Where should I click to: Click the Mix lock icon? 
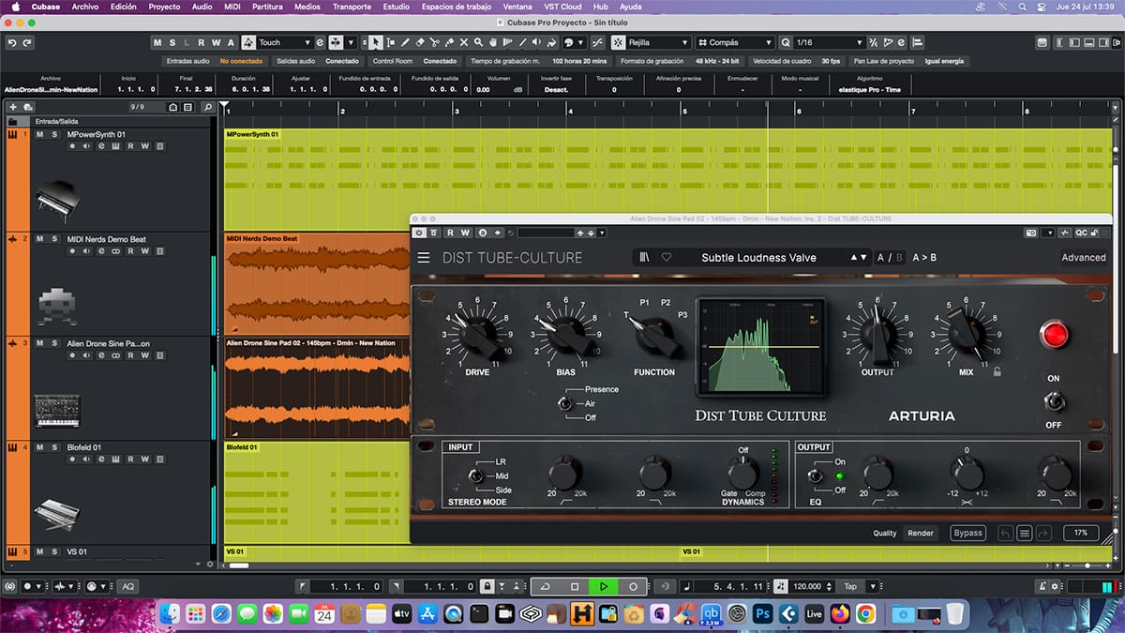click(997, 371)
